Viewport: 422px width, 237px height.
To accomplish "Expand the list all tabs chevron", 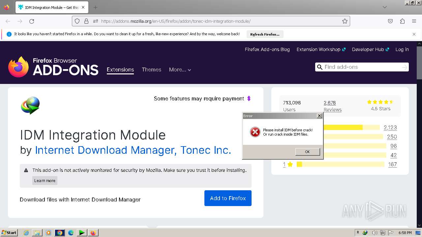I will [385, 7].
